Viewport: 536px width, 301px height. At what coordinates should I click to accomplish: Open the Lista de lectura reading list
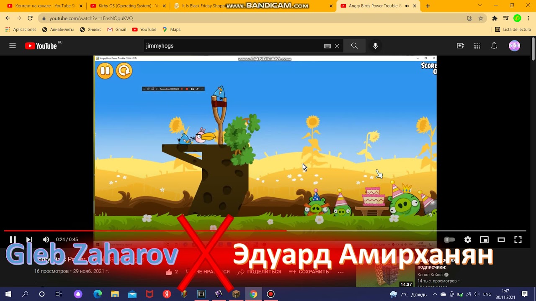pyautogui.click(x=513, y=30)
